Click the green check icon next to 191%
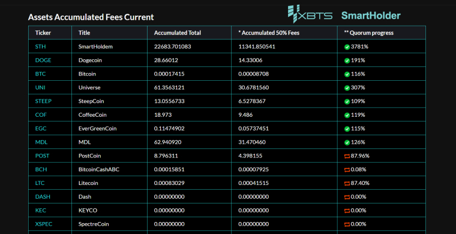The height and width of the screenshot is (234, 456). tap(347, 60)
